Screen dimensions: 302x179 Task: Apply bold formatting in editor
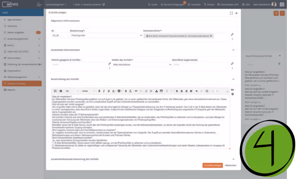point(99,91)
